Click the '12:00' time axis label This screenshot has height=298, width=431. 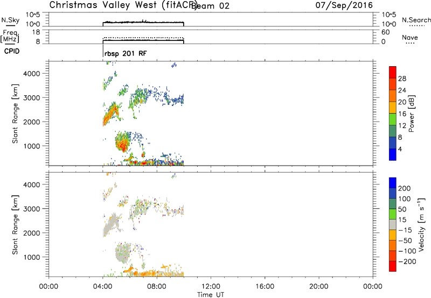(x=211, y=287)
